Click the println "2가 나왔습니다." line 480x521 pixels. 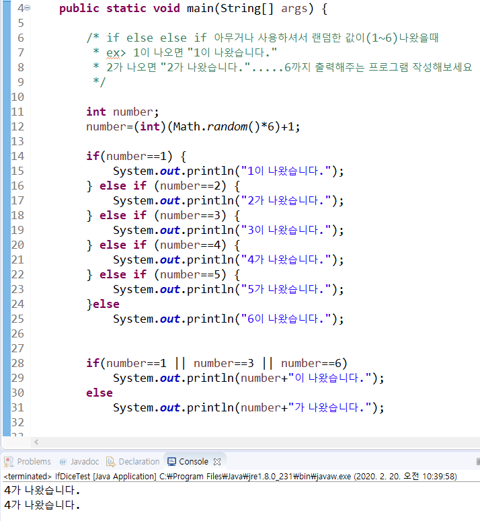[228, 200]
